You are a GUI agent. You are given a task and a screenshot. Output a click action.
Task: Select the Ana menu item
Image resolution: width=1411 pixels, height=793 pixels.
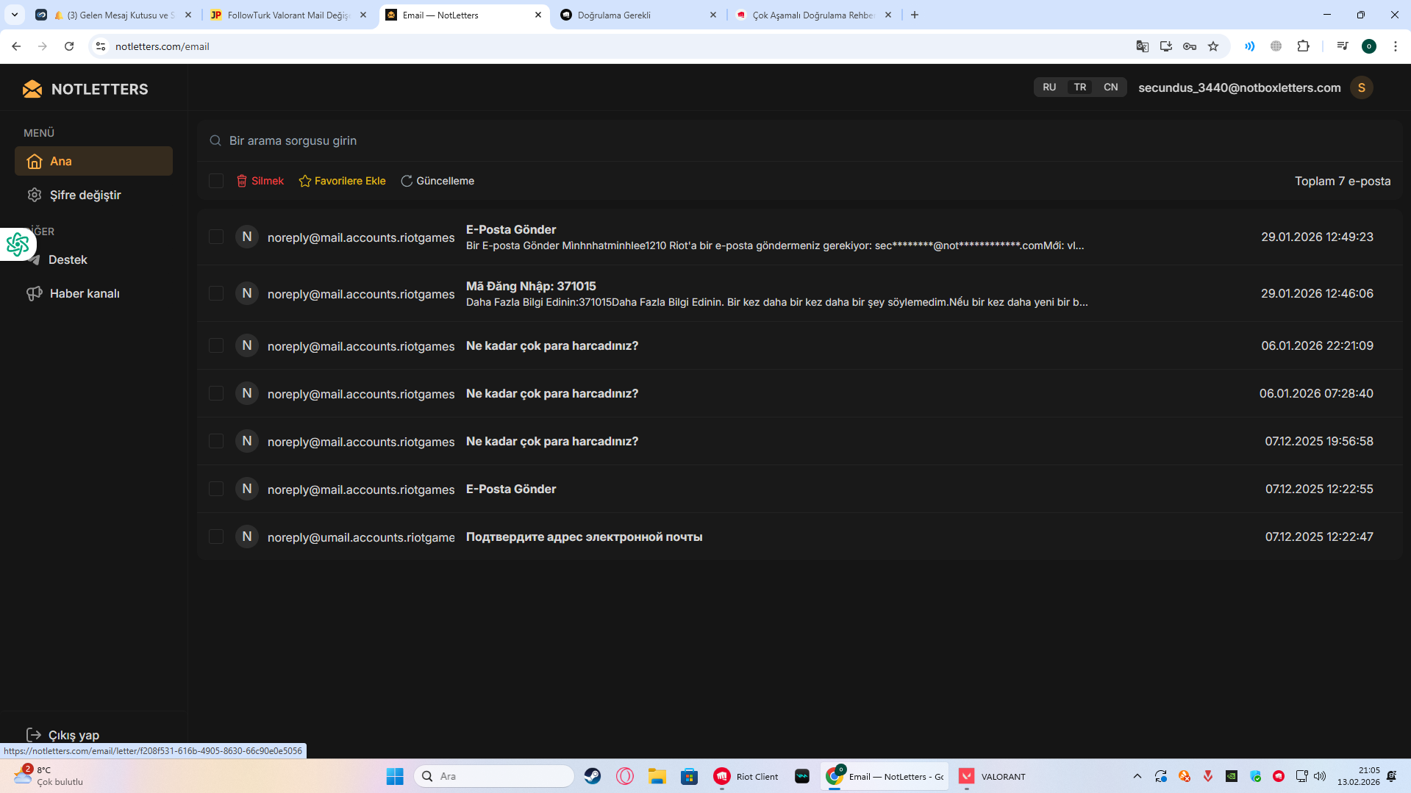pyautogui.click(x=93, y=161)
